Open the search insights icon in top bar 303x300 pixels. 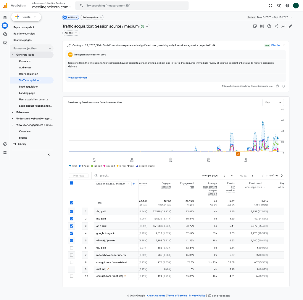[279, 6]
